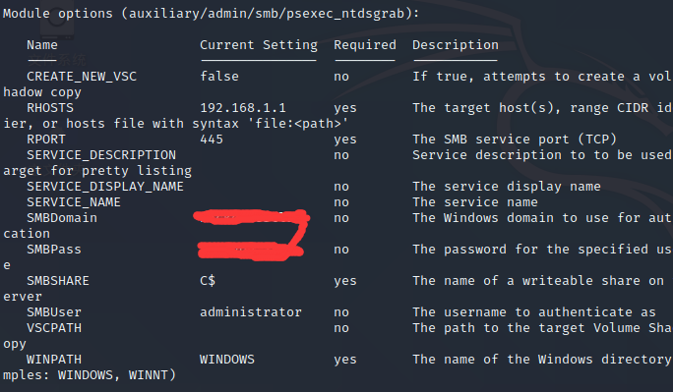The image size is (673, 392).
Task: Click the SMBUser value administrator
Action: click(251, 312)
